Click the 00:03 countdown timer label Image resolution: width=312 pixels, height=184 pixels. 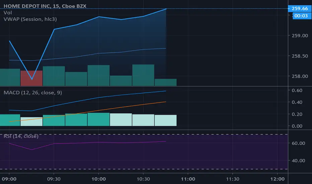pyautogui.click(x=302, y=16)
